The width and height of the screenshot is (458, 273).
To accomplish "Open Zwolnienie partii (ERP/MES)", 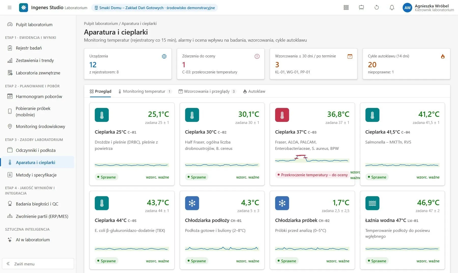I will 38,216.
